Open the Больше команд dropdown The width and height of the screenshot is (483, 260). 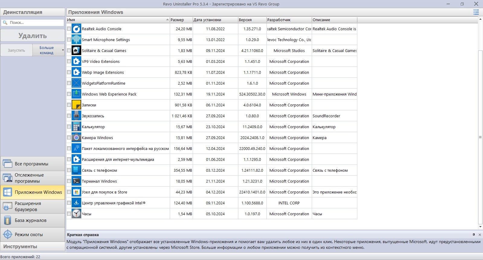click(49, 50)
